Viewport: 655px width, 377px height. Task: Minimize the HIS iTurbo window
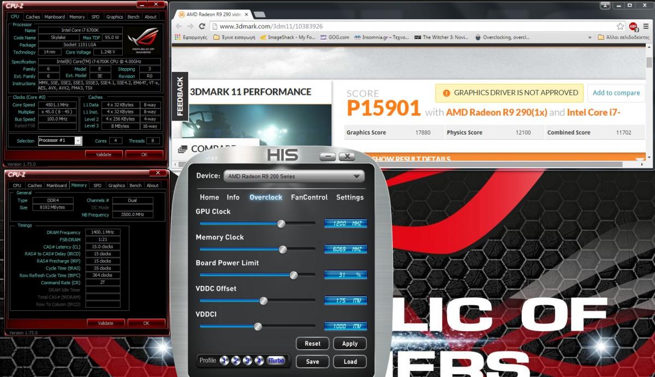coord(327,157)
